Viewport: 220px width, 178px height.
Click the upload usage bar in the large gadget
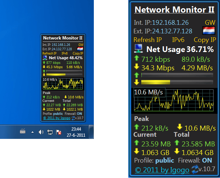pyautogui.click(x=177, y=75)
